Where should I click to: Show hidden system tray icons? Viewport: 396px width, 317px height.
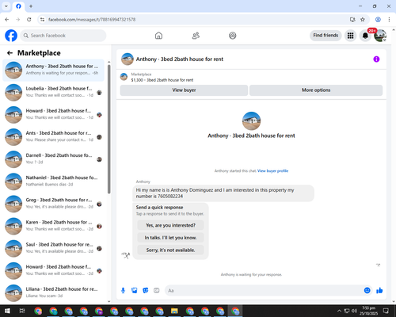[339, 311]
